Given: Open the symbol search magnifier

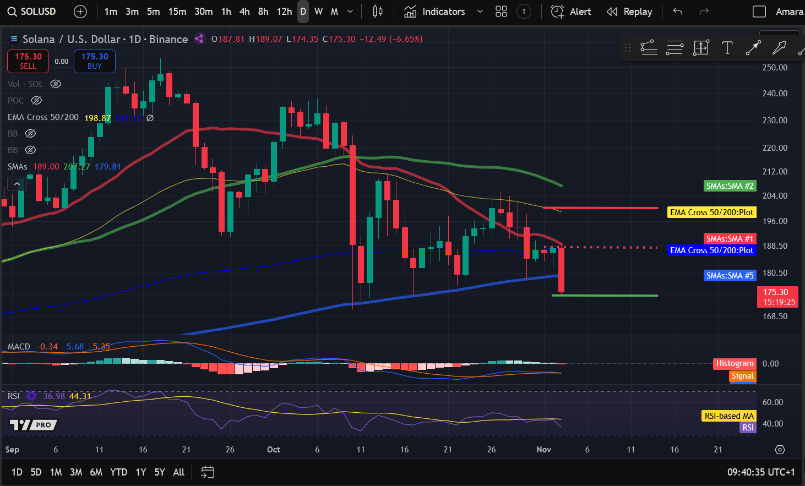Looking at the screenshot, I should point(12,11).
